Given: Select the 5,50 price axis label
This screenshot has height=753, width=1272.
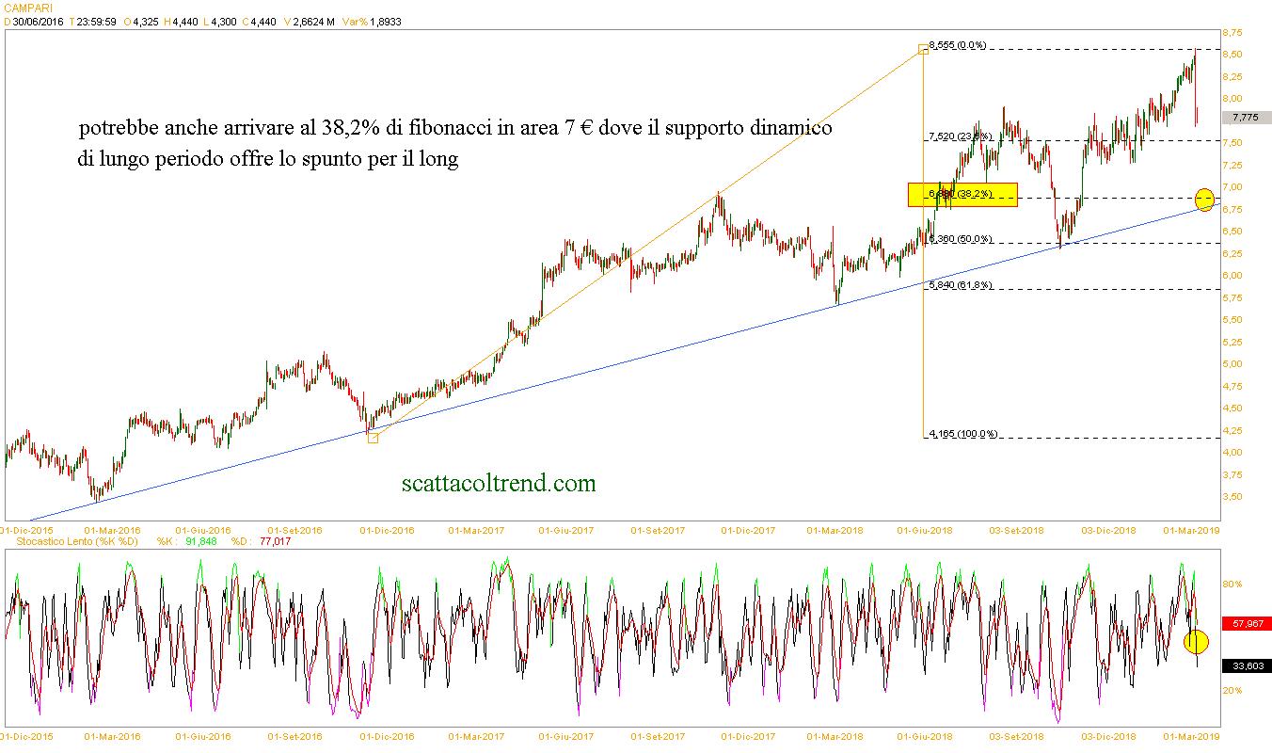Looking at the screenshot, I should [1232, 320].
